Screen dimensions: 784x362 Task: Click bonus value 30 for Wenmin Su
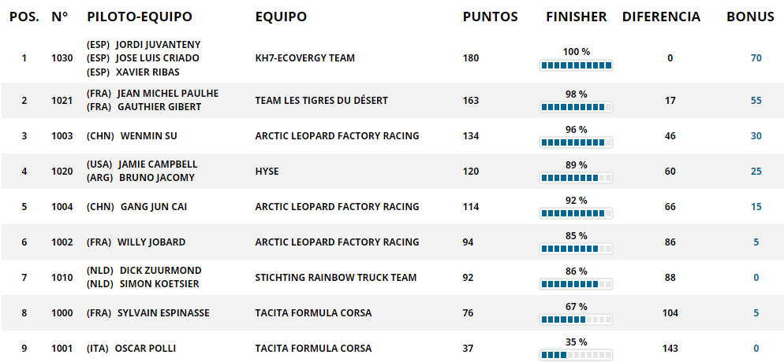click(x=756, y=136)
